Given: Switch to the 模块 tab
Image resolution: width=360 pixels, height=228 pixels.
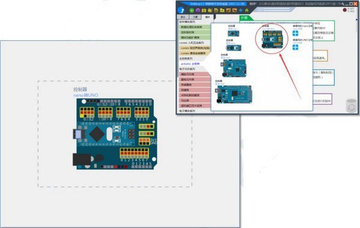Looking at the screenshot, I should click(208, 17).
